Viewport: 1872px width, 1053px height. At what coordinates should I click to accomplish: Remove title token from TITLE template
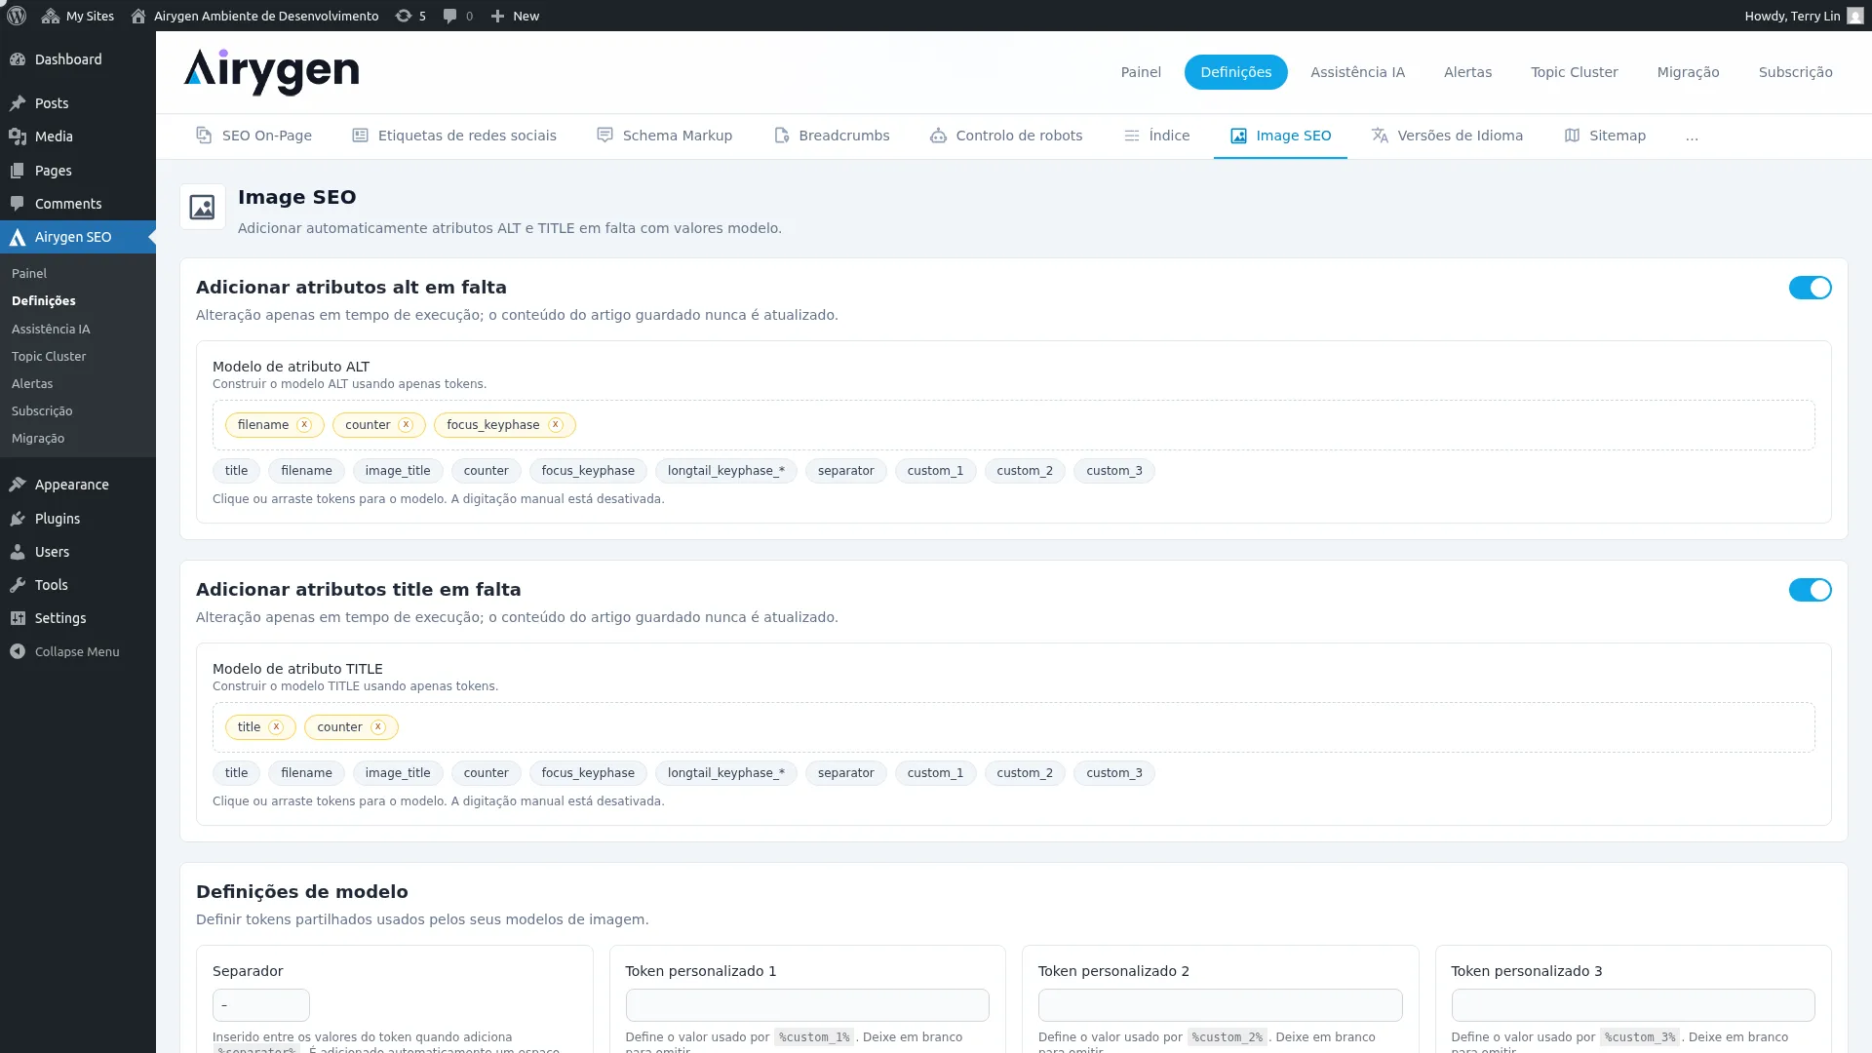276,727
